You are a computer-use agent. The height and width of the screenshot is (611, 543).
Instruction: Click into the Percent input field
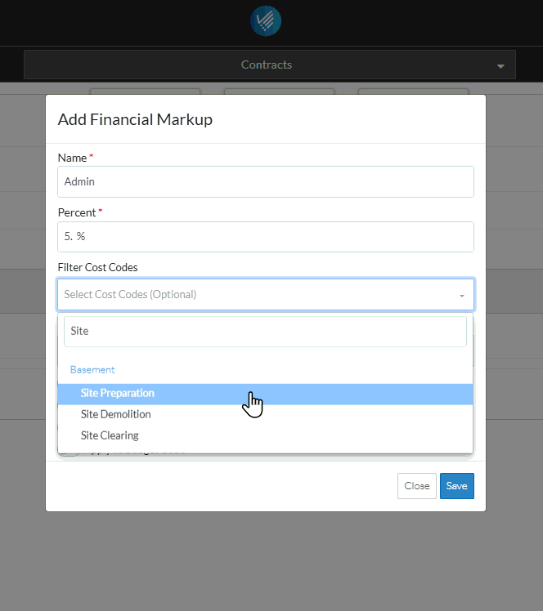[x=266, y=237]
